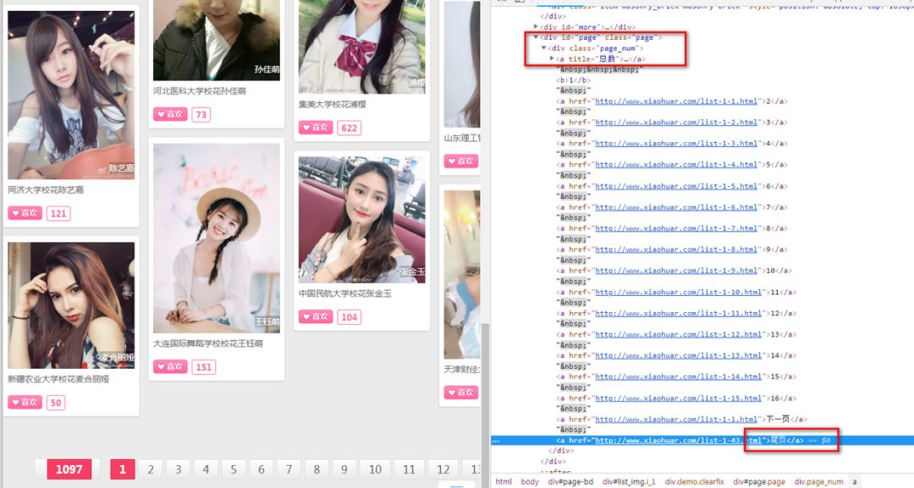This screenshot has height=488, width=914.
Task: Open the title link 集美大学校花浦樱
Action: (x=333, y=104)
